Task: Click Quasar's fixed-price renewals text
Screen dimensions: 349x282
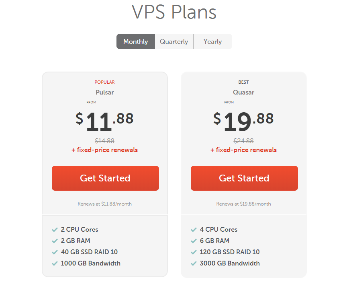Action: [x=243, y=150]
